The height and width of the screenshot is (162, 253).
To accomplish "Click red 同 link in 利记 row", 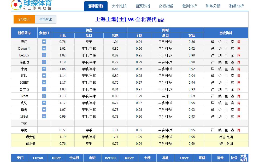I will coord(239,103).
